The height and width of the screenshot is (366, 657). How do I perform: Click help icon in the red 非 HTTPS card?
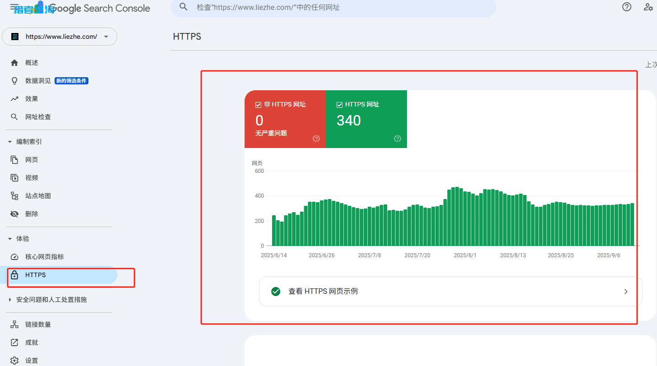click(x=316, y=139)
